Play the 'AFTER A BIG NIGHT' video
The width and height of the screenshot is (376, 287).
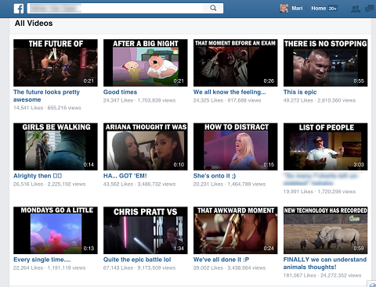[x=146, y=63]
